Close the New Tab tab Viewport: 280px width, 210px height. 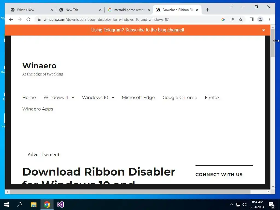coord(100,10)
